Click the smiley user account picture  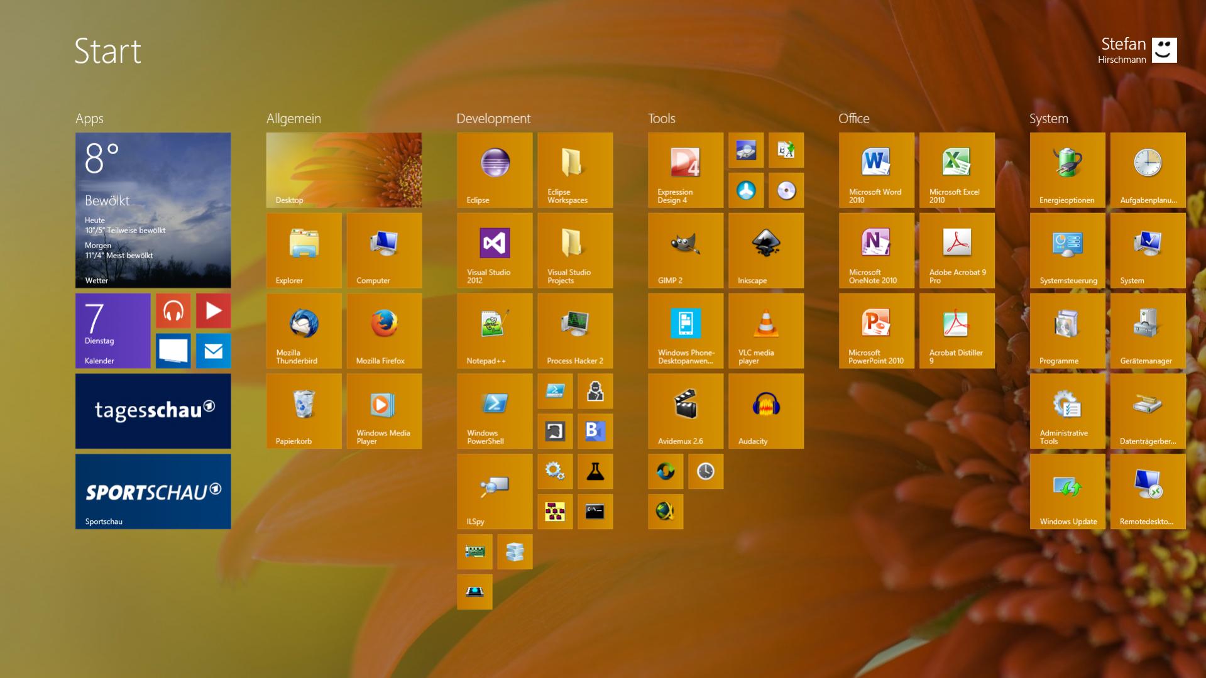click(1165, 50)
